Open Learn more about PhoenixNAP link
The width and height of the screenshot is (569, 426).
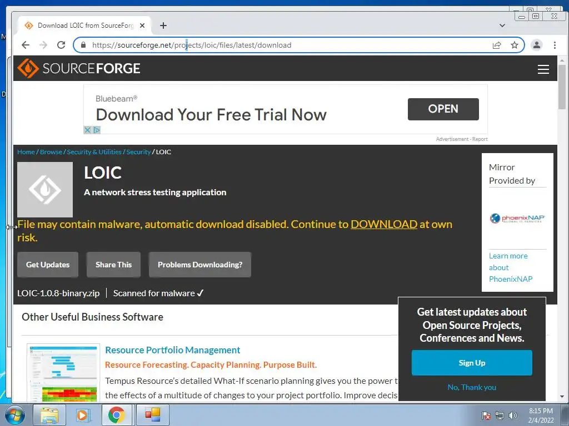click(510, 267)
